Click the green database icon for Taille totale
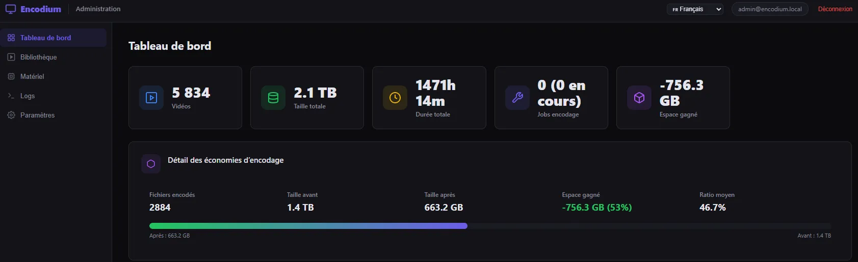The image size is (858, 262). click(273, 98)
